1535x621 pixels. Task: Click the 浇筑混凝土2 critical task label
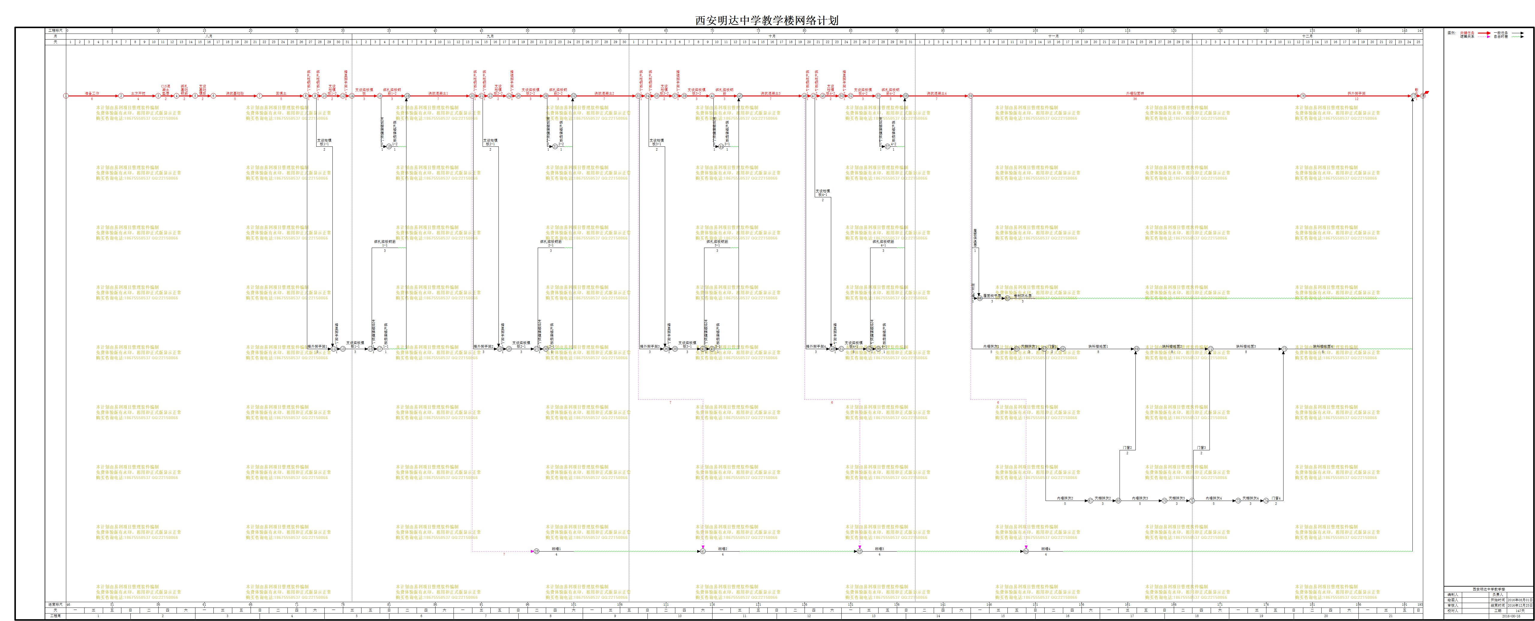coord(604,93)
